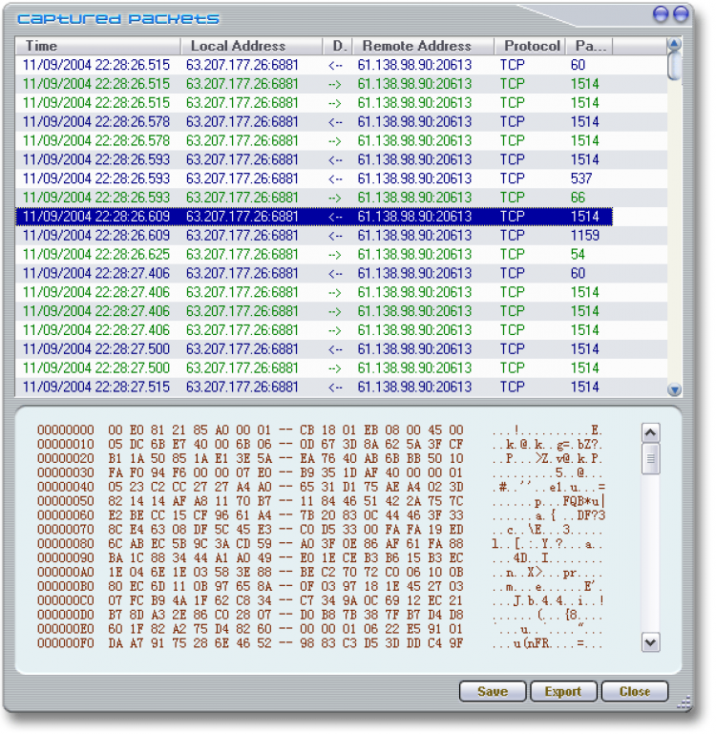
Task: Select the packet with size 1159
Action: tap(342, 236)
